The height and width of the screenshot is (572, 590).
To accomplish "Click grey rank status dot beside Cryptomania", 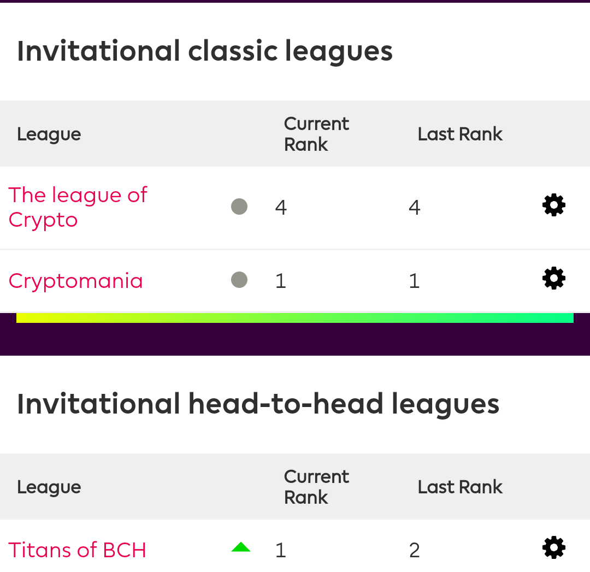I will click(239, 280).
